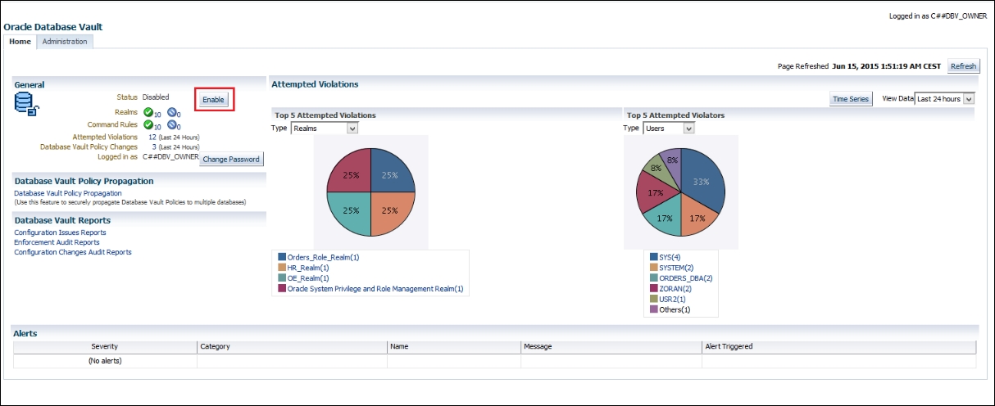Click the SYSTEM(2) legend entry
Image resolution: width=995 pixels, height=406 pixels.
pos(677,268)
